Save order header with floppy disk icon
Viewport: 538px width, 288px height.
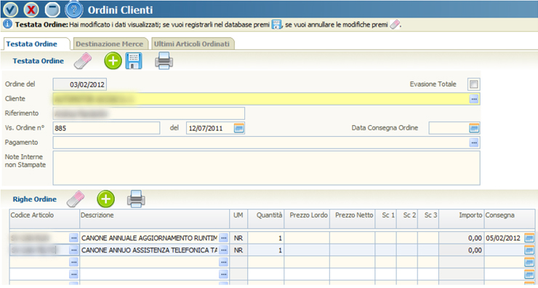tap(134, 61)
